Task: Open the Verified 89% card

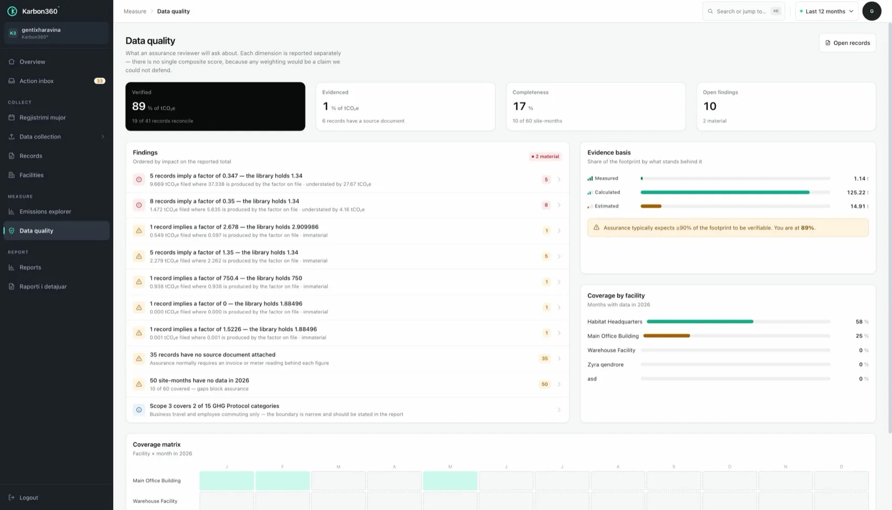Action: click(x=215, y=107)
